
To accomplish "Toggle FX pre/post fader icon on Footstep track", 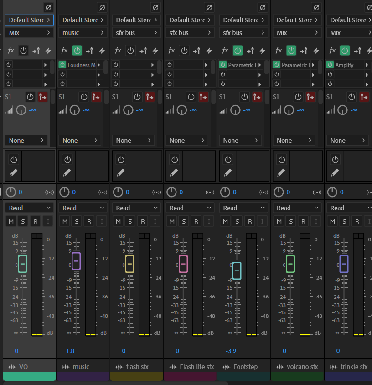I will (x=250, y=51).
